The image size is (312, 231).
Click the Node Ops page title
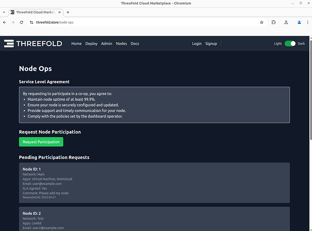click(36, 69)
